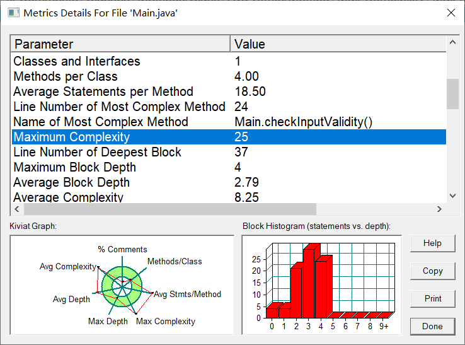This screenshot has height=345, width=465.
Task: Select the 'Average Complexity' row
Action: point(229,197)
